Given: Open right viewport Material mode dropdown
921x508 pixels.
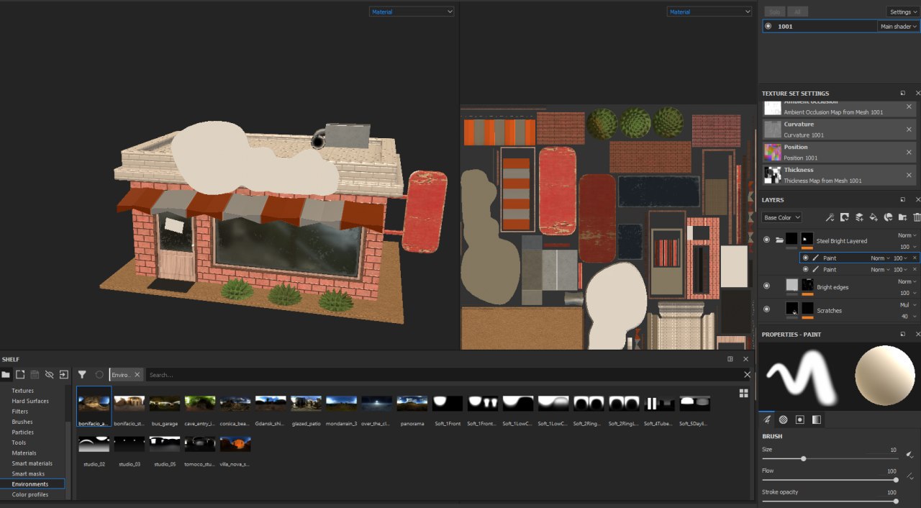Looking at the screenshot, I should (x=709, y=12).
